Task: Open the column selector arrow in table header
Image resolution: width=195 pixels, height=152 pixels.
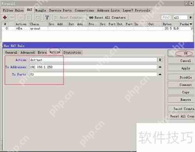Action: pos(191,24)
